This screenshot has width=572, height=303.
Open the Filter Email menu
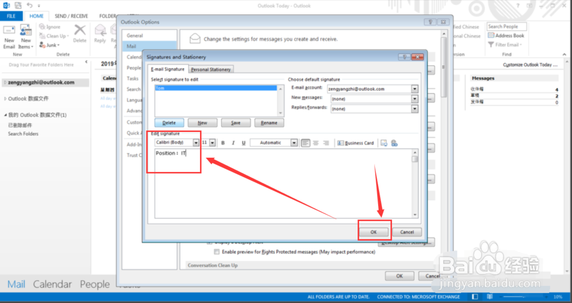[x=505, y=45]
